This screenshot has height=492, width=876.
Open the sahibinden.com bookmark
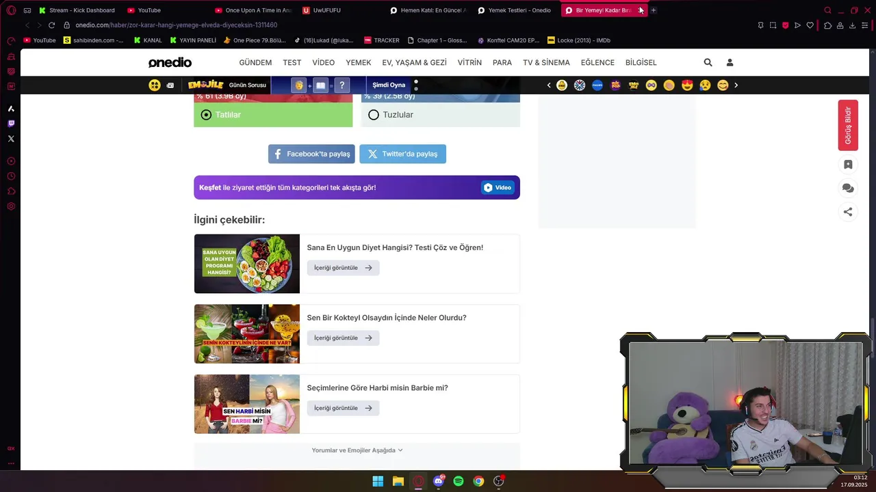click(94, 40)
